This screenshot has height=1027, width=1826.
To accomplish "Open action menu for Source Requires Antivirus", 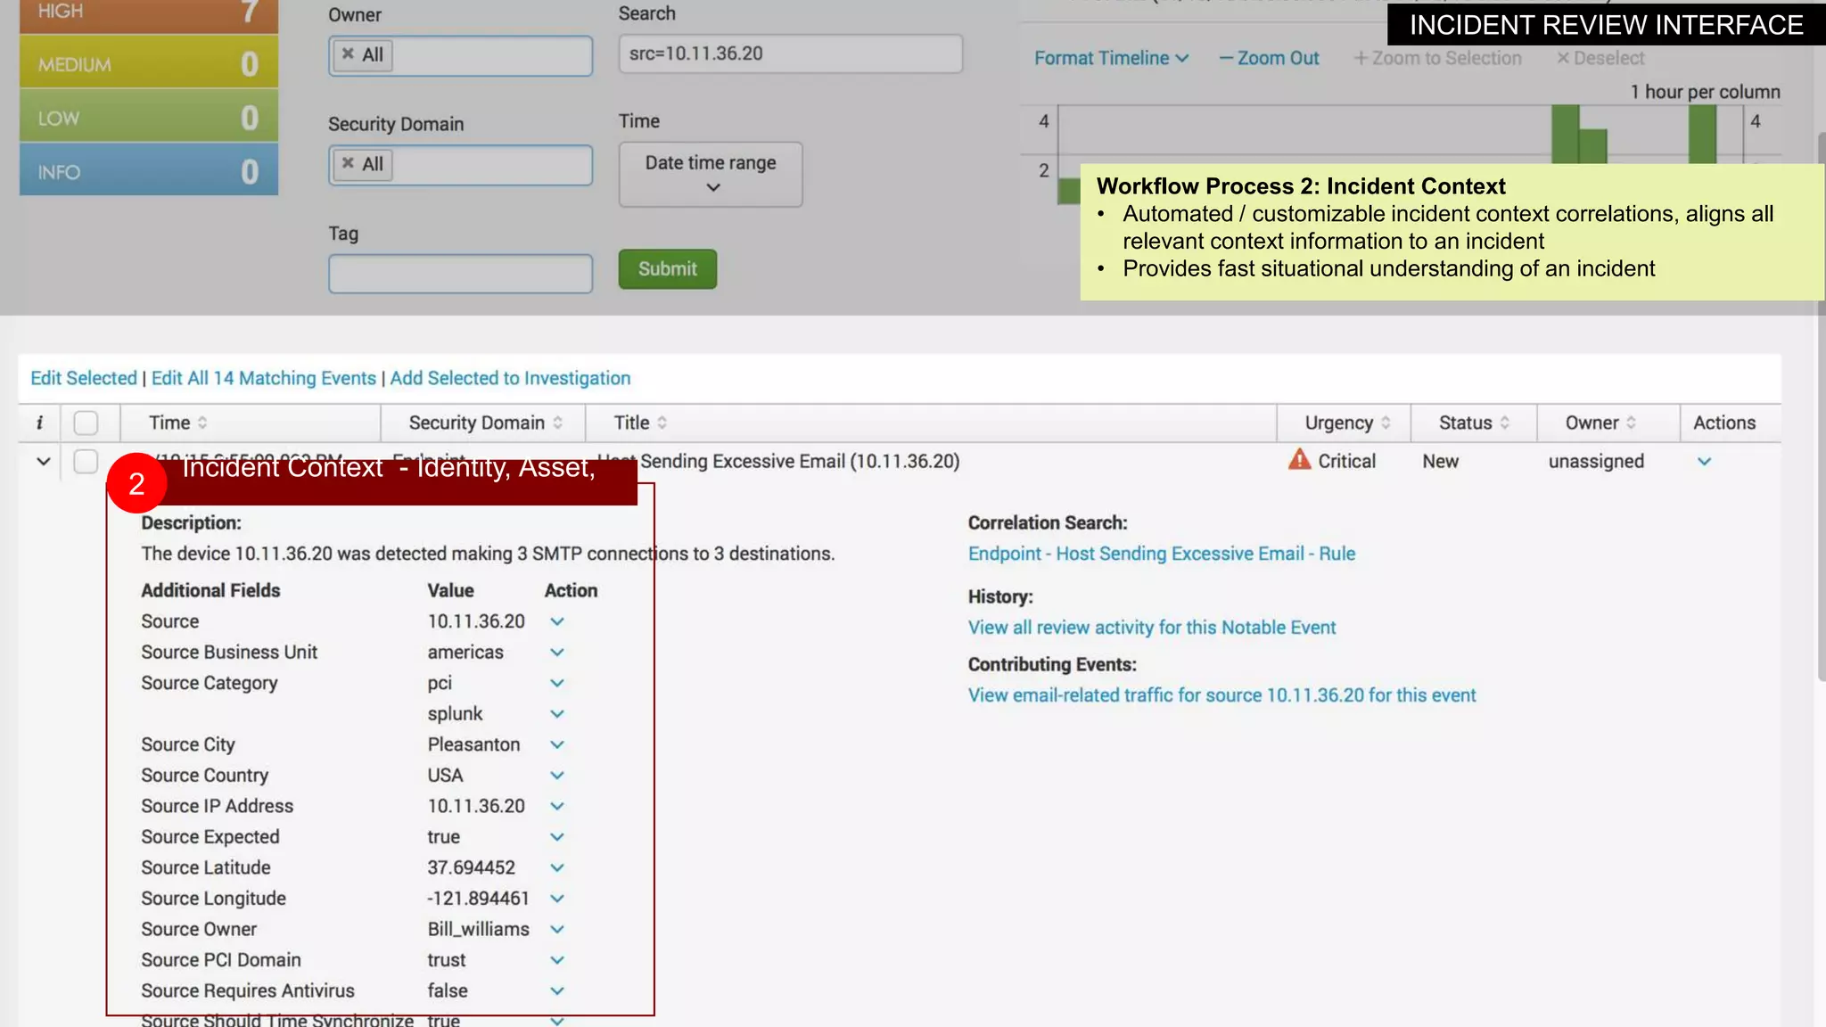I will pos(557,990).
